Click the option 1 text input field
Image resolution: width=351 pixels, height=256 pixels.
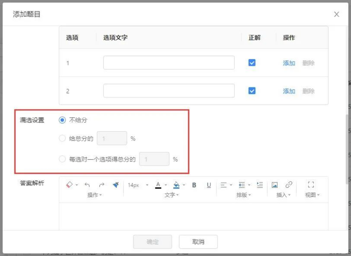[169, 63]
